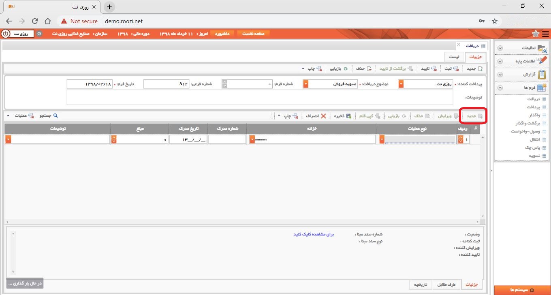Open the توضیحات cell dropdown arrow
This screenshot has height=295, width=551.
pos(8,139)
